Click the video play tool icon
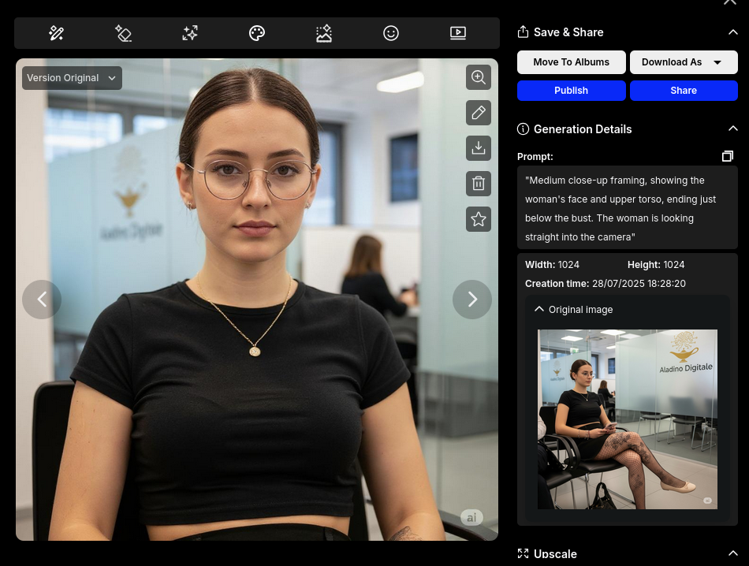749x566 pixels. pos(458,33)
